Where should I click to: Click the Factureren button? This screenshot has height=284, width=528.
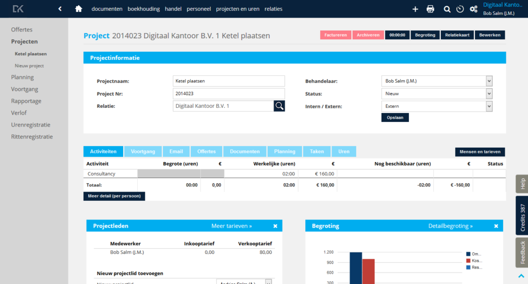coord(335,35)
